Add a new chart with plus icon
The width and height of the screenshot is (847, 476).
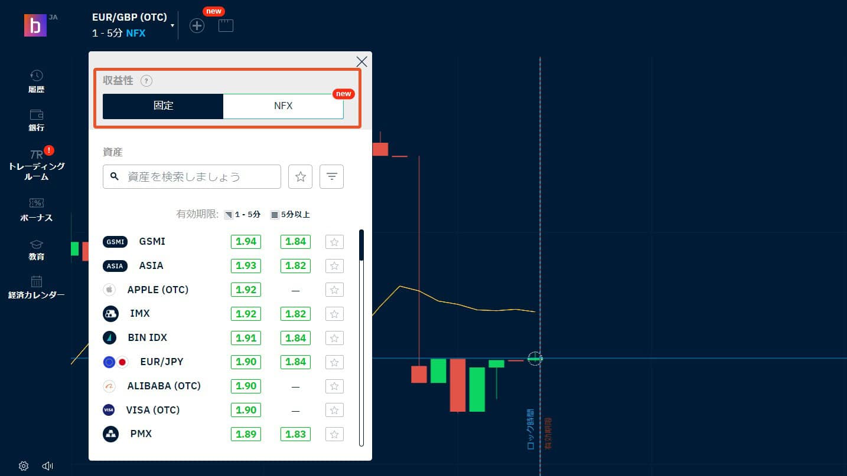point(197,25)
